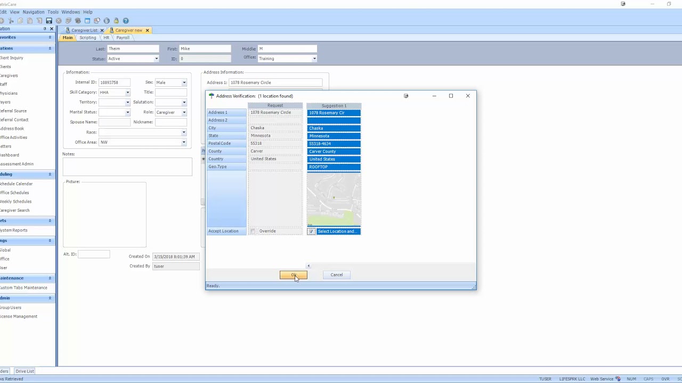Click the Print toolbar icon
This screenshot has width=682, height=383.
[x=68, y=21]
